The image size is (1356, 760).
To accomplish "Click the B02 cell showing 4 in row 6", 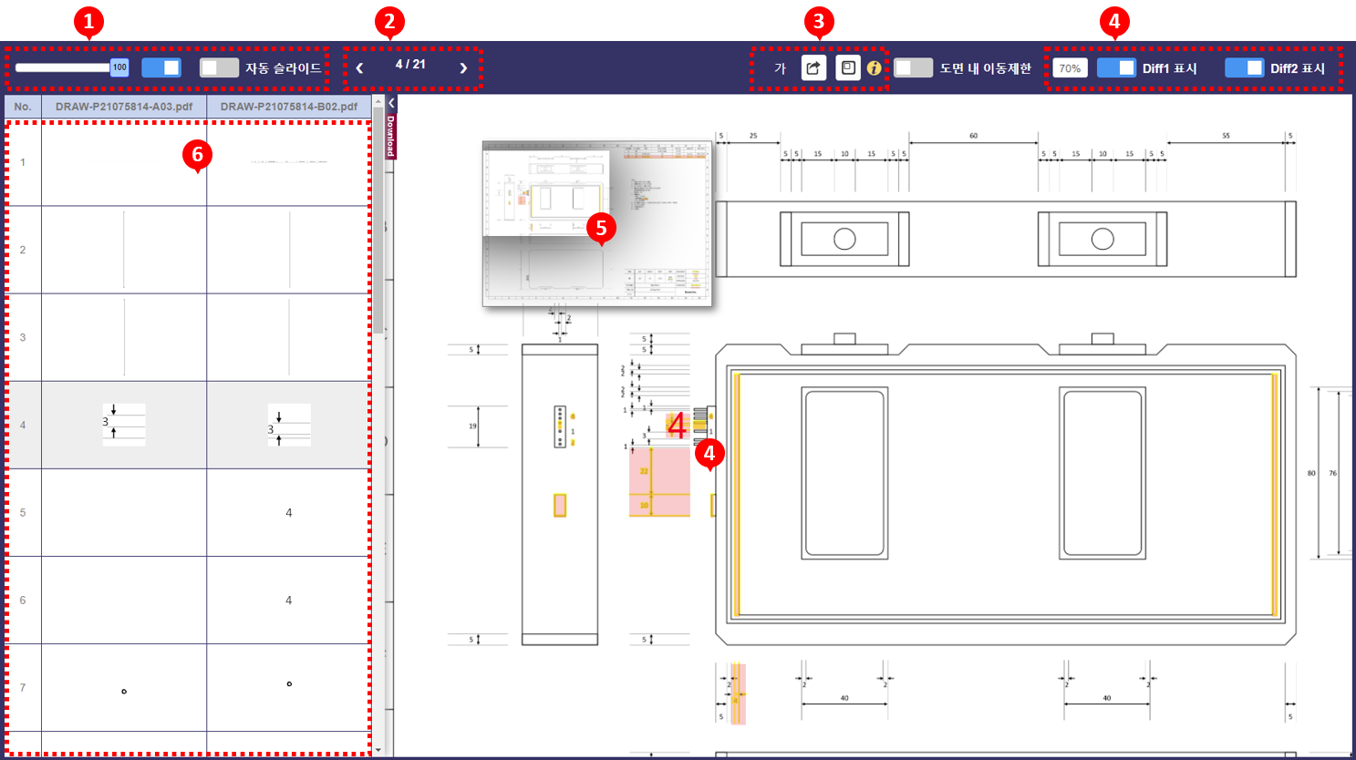I will click(289, 601).
